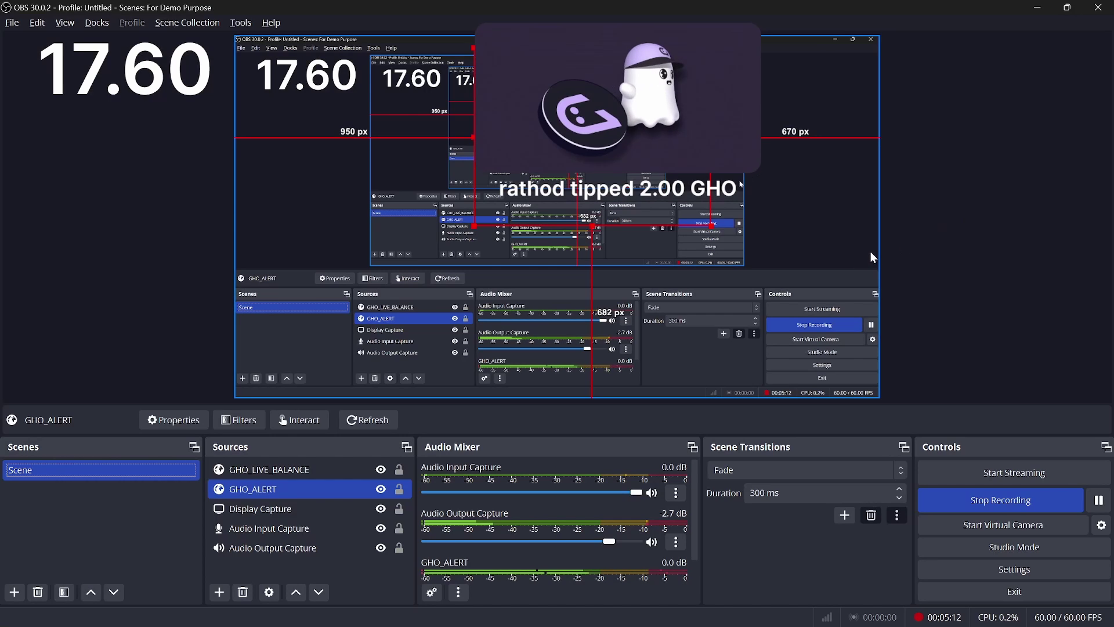Open the Edit menu
The image size is (1114, 627).
37,23
